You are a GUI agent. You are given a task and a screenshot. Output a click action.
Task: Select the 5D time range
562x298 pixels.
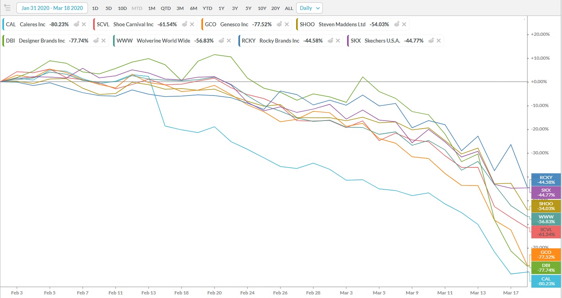click(x=109, y=8)
